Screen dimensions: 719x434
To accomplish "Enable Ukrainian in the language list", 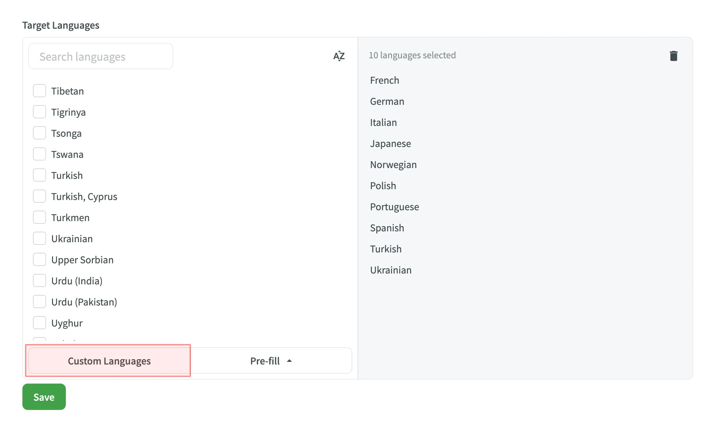I will [39, 238].
